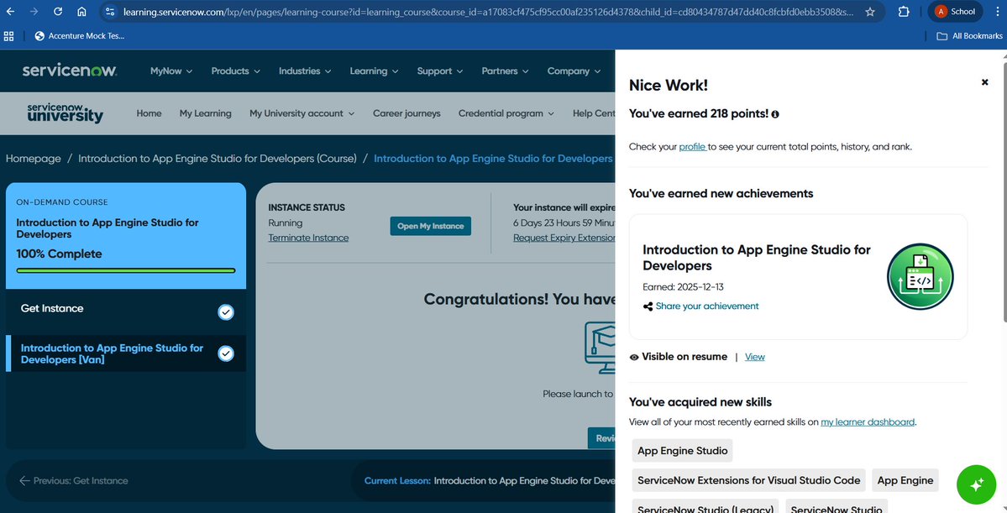Click the share icon beside Share your achievement
The width and height of the screenshot is (1007, 513).
648,306
